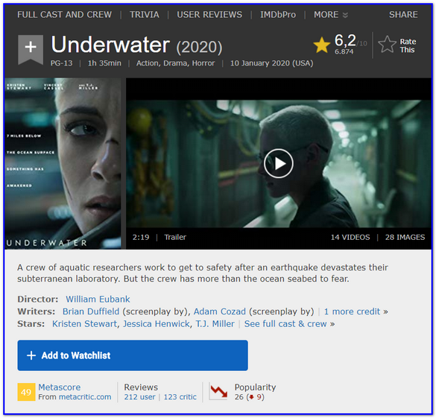
Task: Click the watchlist ribbon plus icon beside title
Action: click(31, 49)
